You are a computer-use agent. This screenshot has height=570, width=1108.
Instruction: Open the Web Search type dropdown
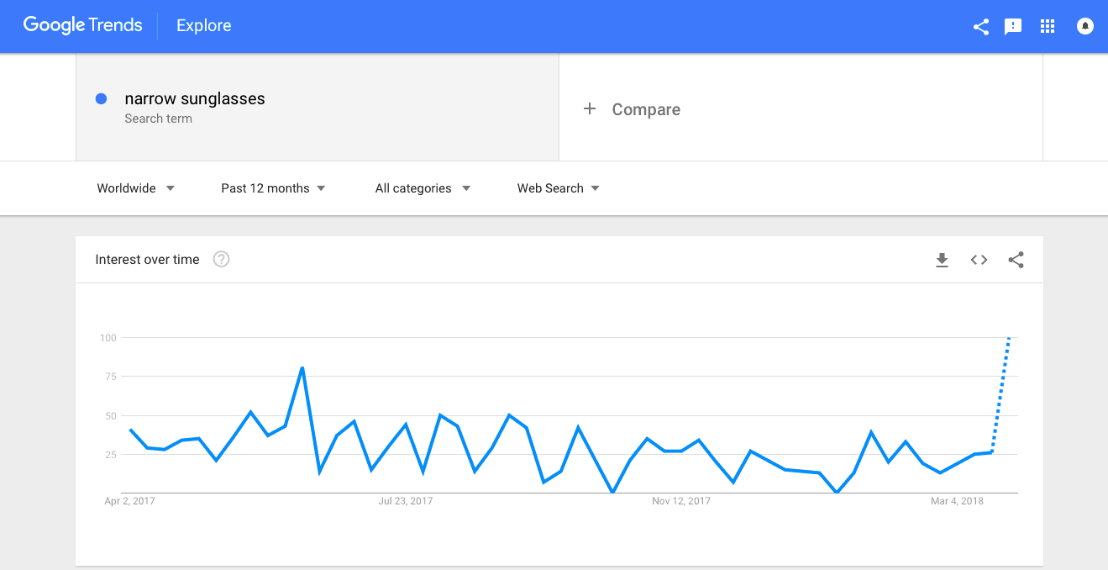click(559, 188)
